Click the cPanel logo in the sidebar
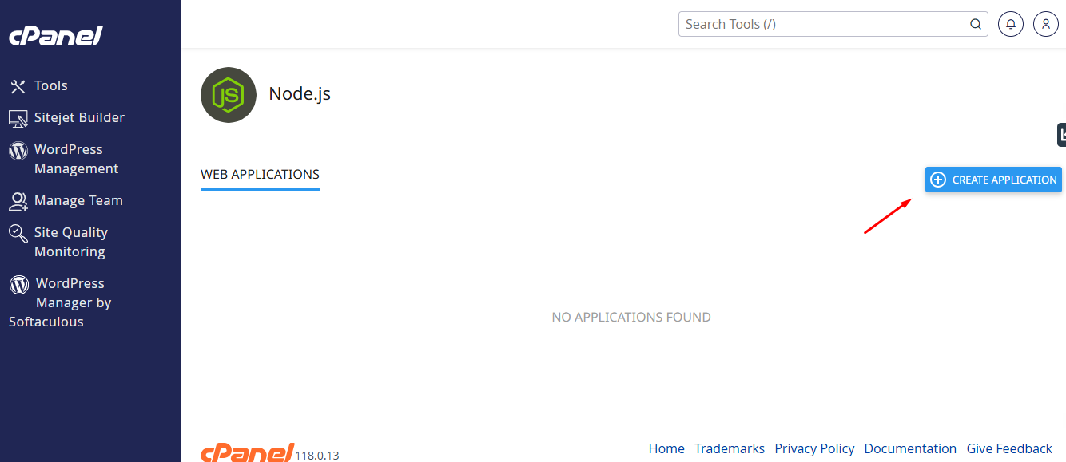The height and width of the screenshot is (462, 1066). pos(56,36)
